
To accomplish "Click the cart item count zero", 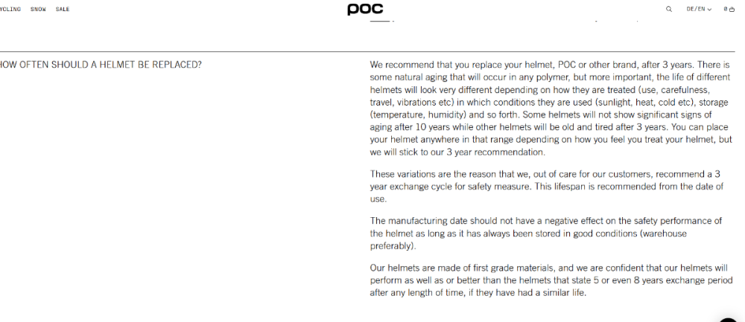I will 725,9.
